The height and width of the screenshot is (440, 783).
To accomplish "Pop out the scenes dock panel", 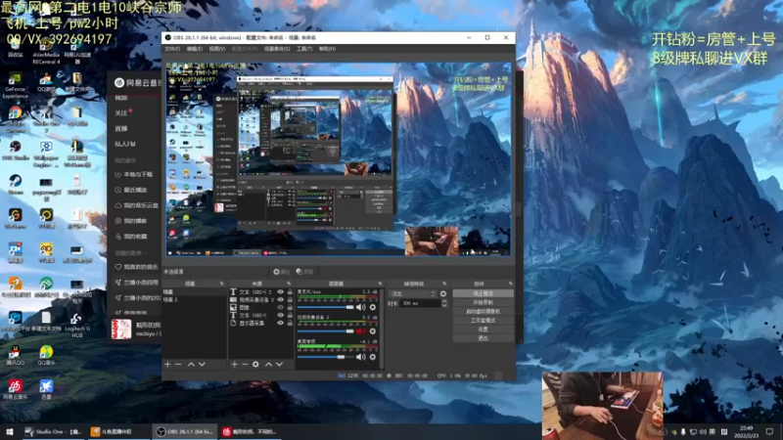I will coord(222,284).
